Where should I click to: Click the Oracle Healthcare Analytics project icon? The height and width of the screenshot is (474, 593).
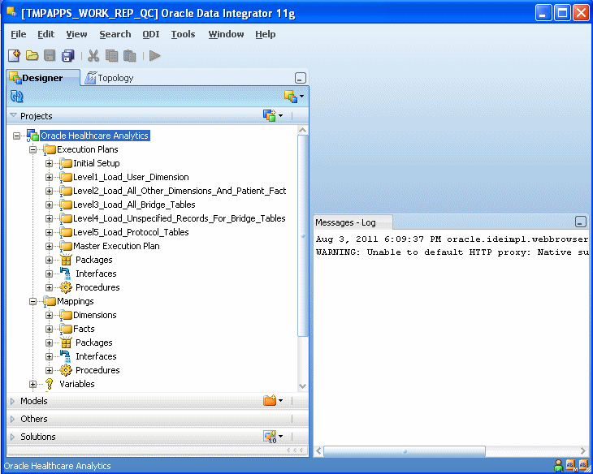tap(32, 136)
